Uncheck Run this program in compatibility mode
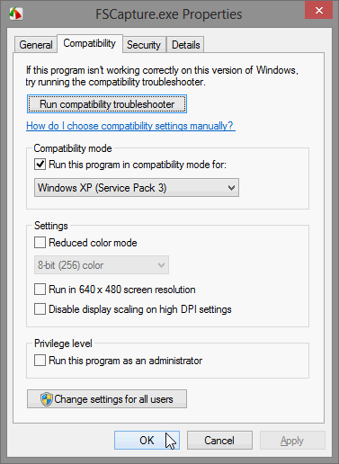Image resolution: width=339 pixels, height=464 pixels. pos(40,165)
